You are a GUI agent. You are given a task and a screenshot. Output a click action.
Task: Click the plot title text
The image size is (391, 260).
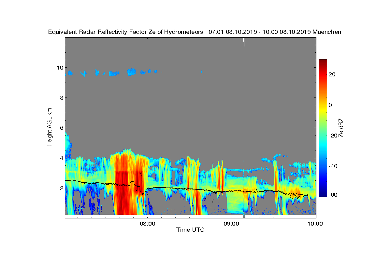pyautogui.click(x=195, y=32)
